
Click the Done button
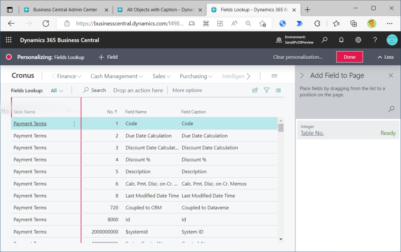(349, 57)
